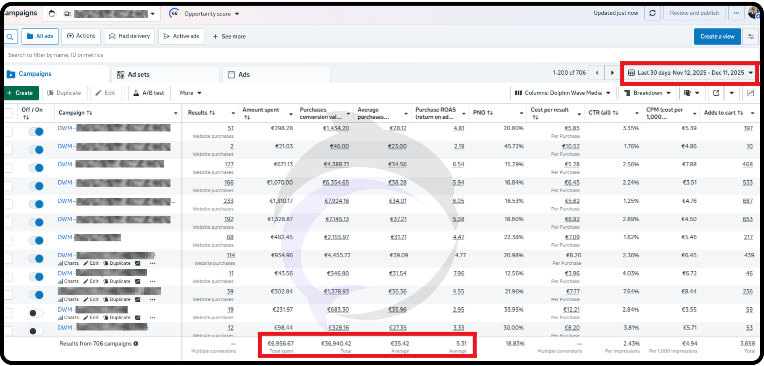Toggle off the €298.28 campaign
Image resolution: width=764 pixels, height=366 pixels.
[36, 132]
